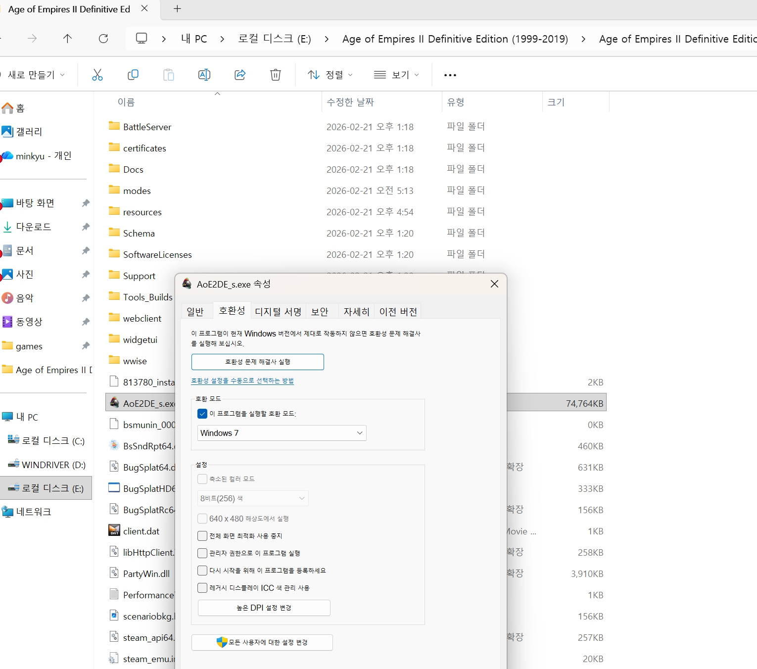This screenshot has width=757, height=669.
Task: Switch to the 일반 tab
Action: click(x=195, y=311)
